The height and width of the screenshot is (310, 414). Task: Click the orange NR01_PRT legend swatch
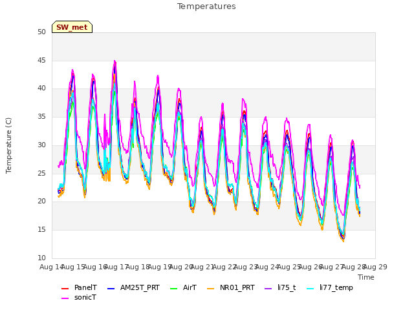[210, 289]
